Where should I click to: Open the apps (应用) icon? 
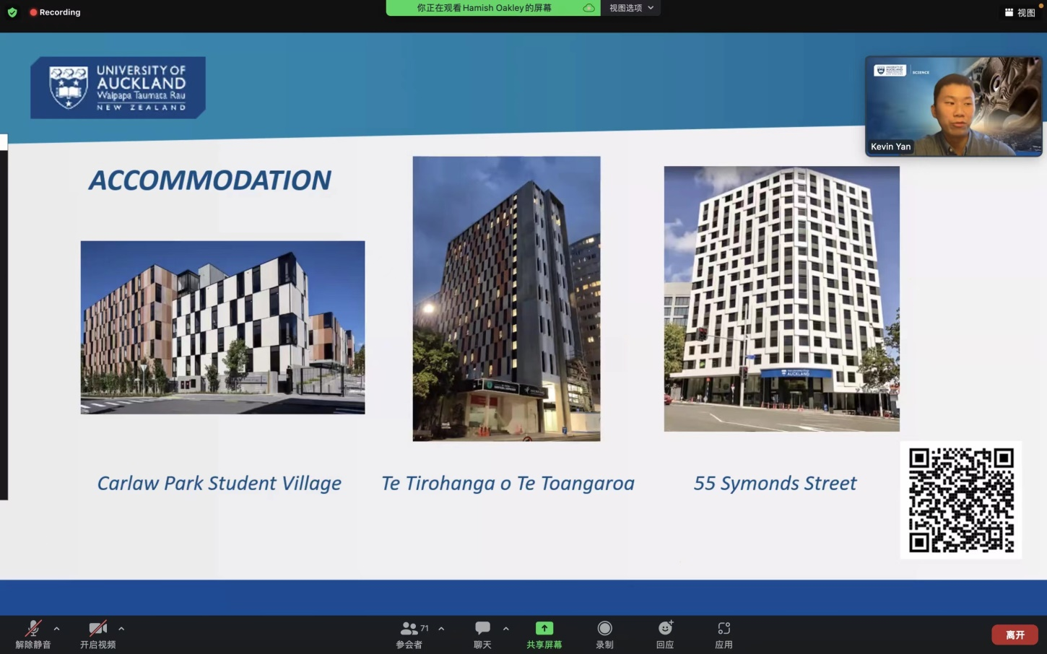pyautogui.click(x=724, y=629)
